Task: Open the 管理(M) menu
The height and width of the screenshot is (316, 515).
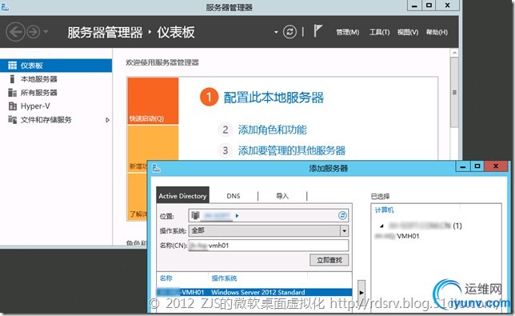Action: coord(348,32)
